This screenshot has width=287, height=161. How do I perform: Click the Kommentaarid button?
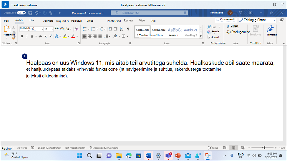[x=226, y=20]
